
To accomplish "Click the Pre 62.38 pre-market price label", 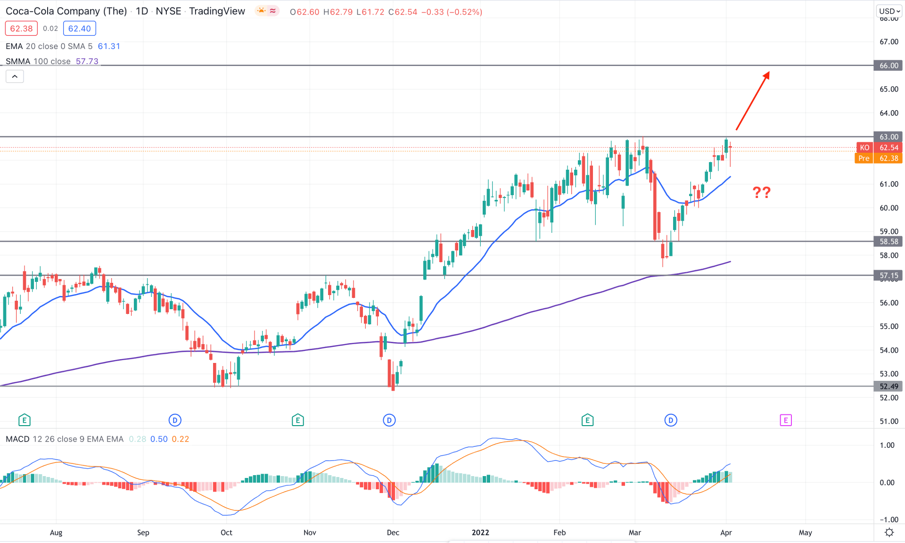I will tap(879, 158).
